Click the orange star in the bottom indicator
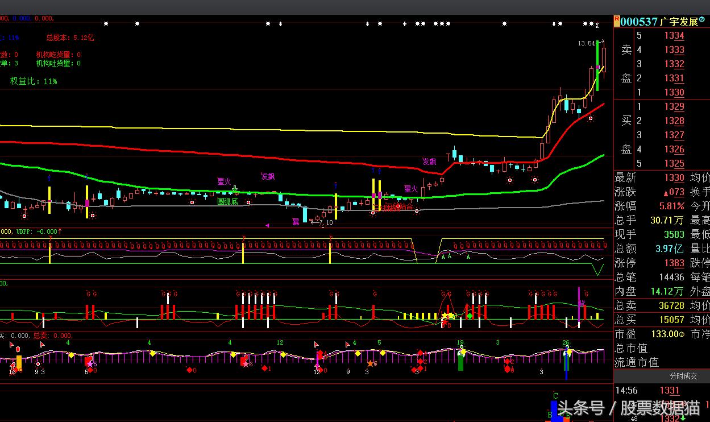 click(x=370, y=363)
